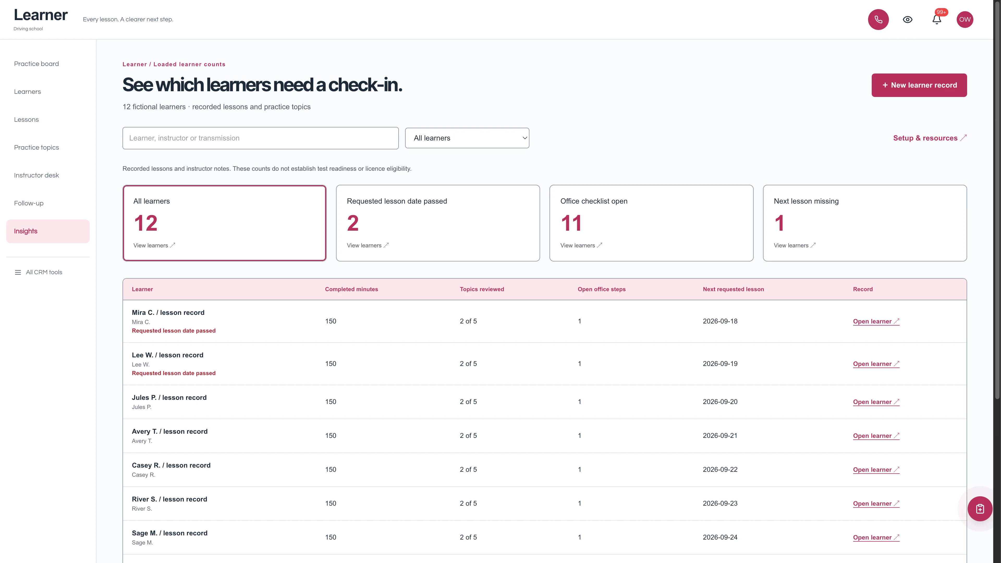The width and height of the screenshot is (1001, 563).
Task: Click the Next requested lesson column header
Action: coord(733,289)
